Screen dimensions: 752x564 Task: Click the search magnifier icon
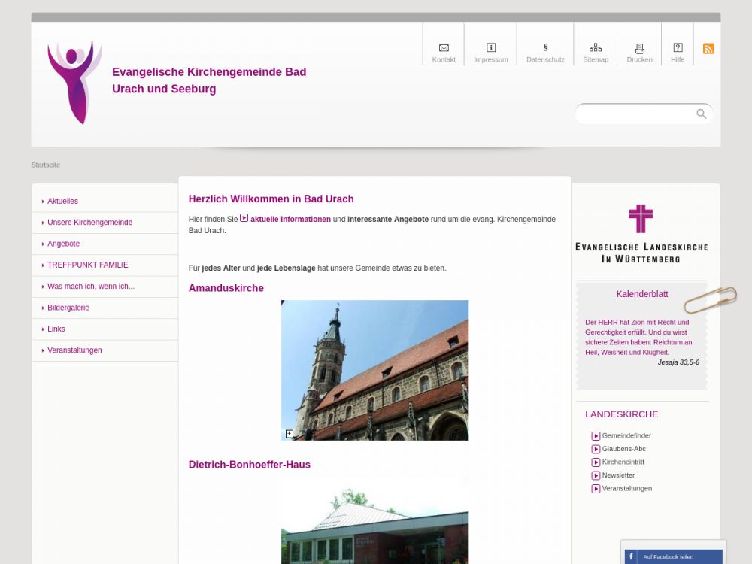coord(701,114)
